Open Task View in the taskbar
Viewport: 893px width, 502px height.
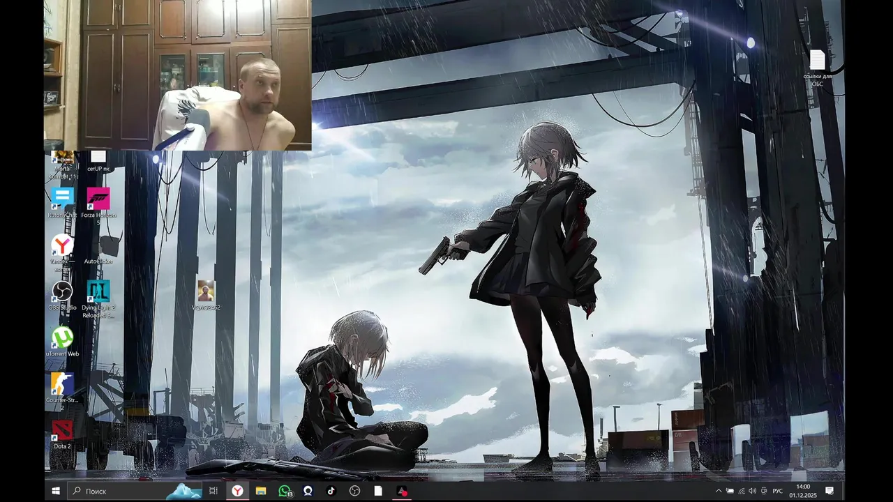(213, 491)
